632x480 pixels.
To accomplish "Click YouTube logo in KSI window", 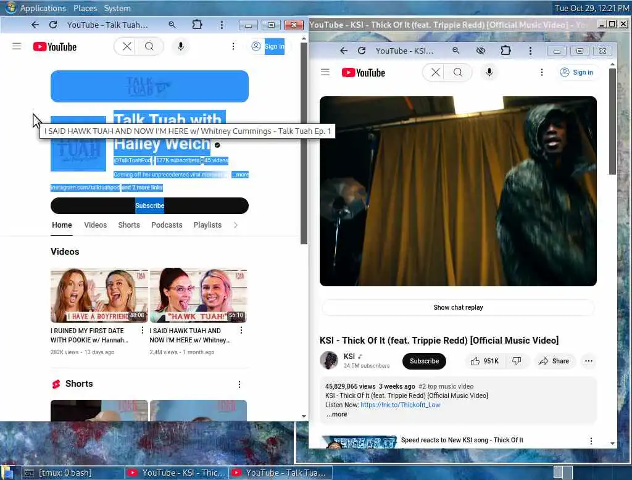I will click(364, 73).
